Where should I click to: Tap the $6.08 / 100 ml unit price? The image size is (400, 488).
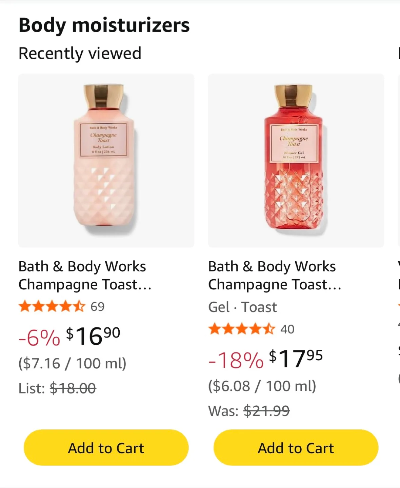[262, 386]
